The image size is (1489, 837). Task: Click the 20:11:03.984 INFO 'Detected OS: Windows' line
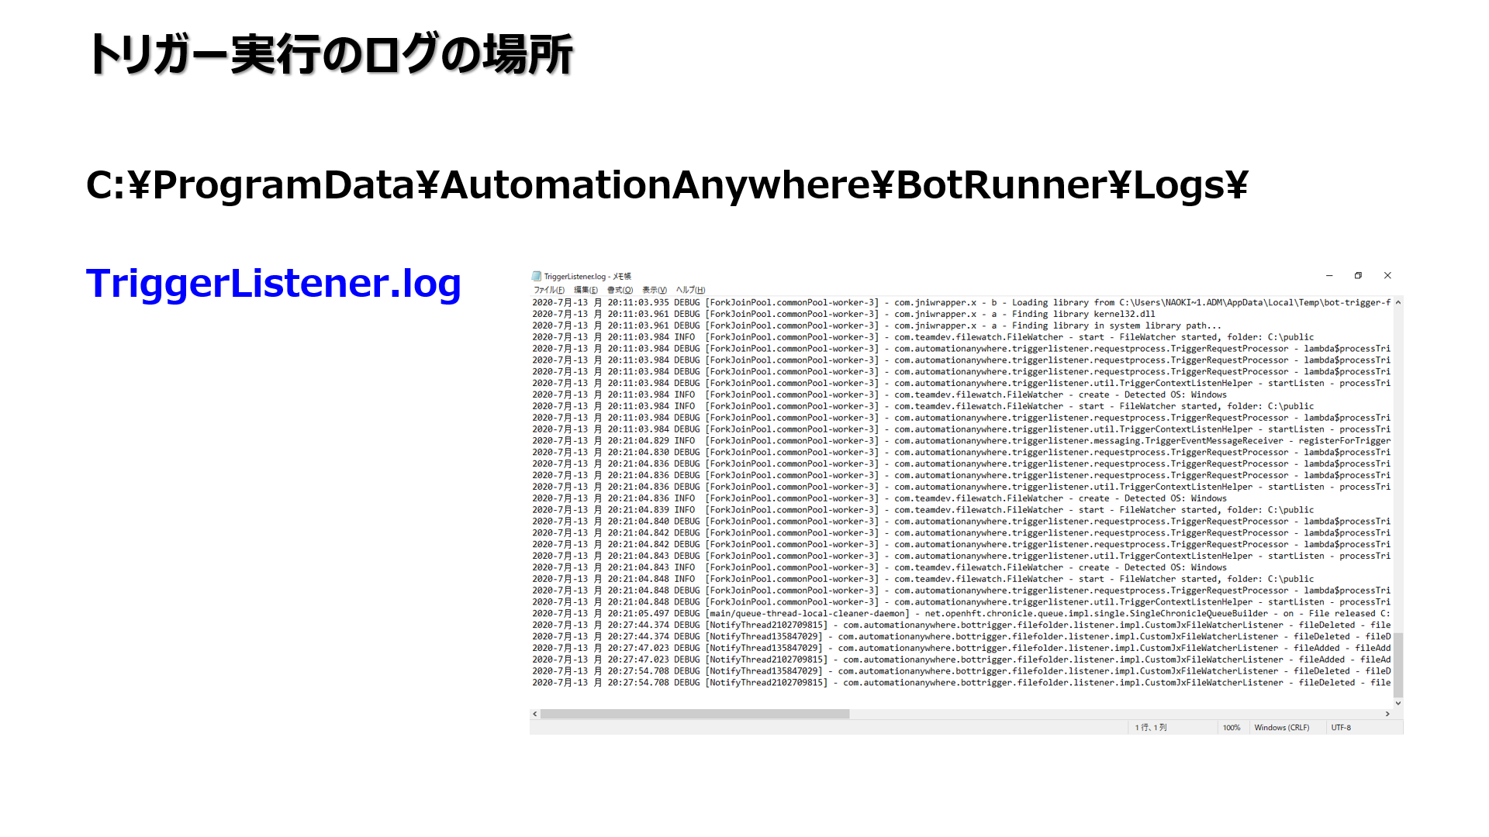(x=879, y=394)
